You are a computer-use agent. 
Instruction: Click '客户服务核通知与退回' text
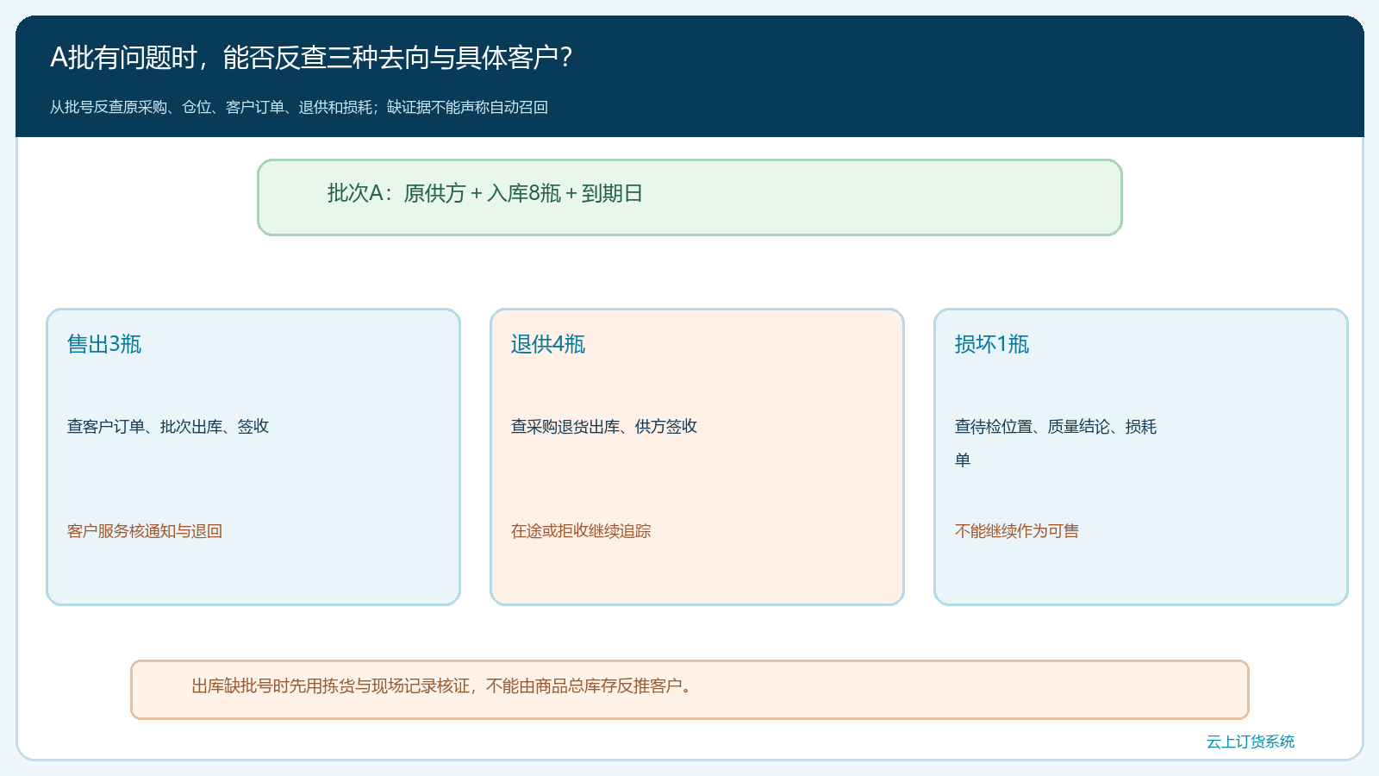coord(145,531)
